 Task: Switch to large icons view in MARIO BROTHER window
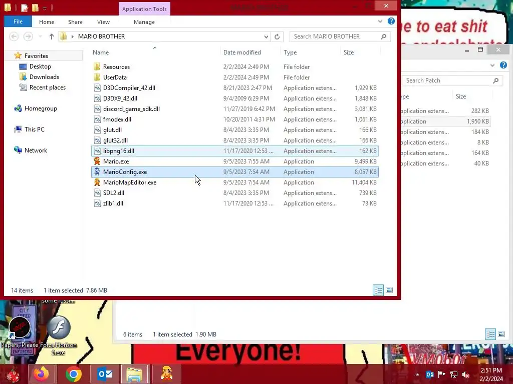pos(389,290)
